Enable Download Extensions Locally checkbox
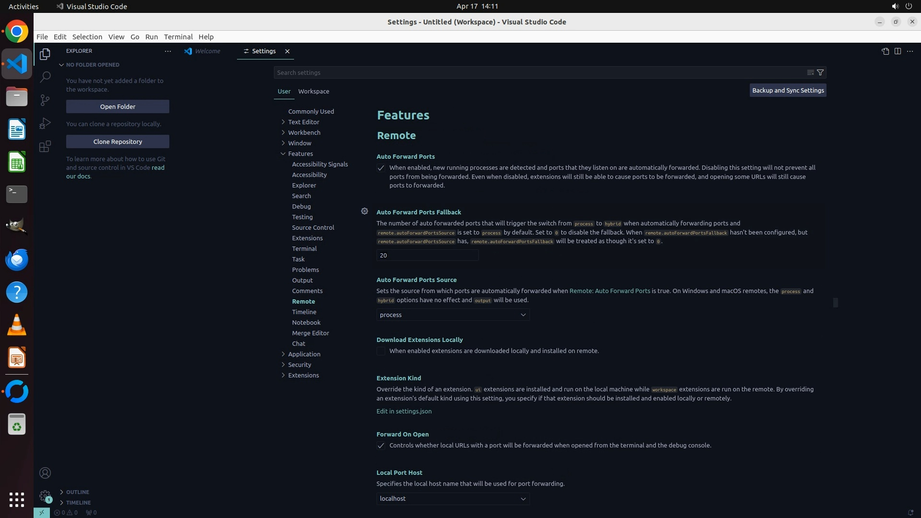This screenshot has height=518, width=921. tap(381, 351)
